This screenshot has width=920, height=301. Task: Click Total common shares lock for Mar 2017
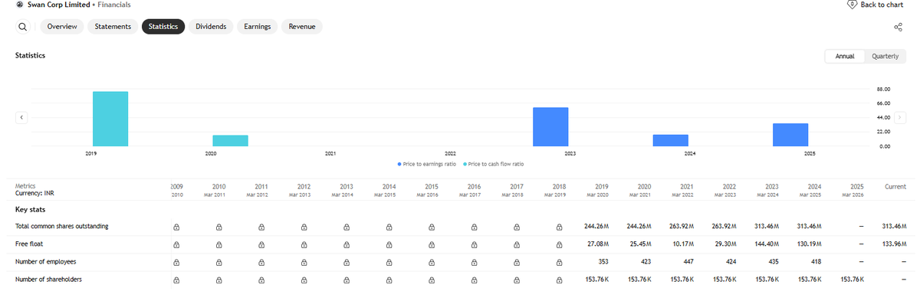474,227
